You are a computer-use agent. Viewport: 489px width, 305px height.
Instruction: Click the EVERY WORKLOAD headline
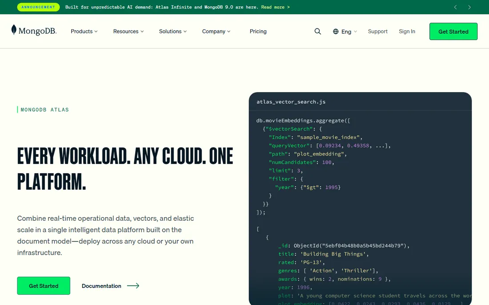(125, 168)
